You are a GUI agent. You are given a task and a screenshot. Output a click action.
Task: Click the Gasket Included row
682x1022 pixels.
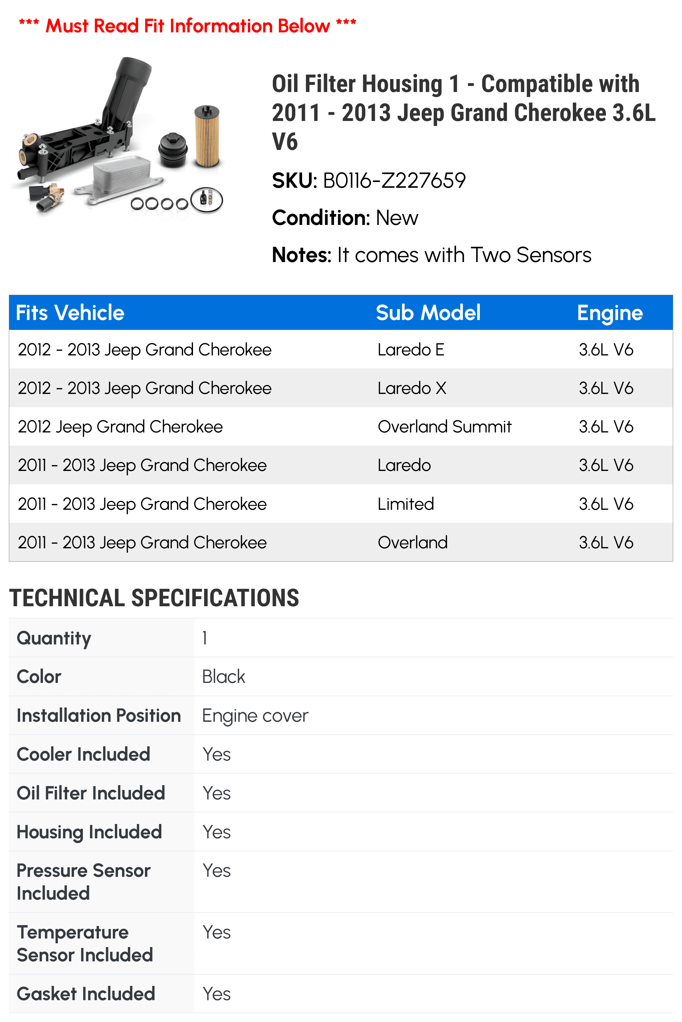(x=341, y=994)
